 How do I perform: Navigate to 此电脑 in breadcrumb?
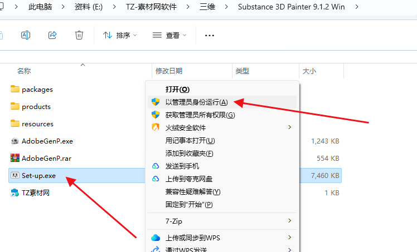(40, 7)
